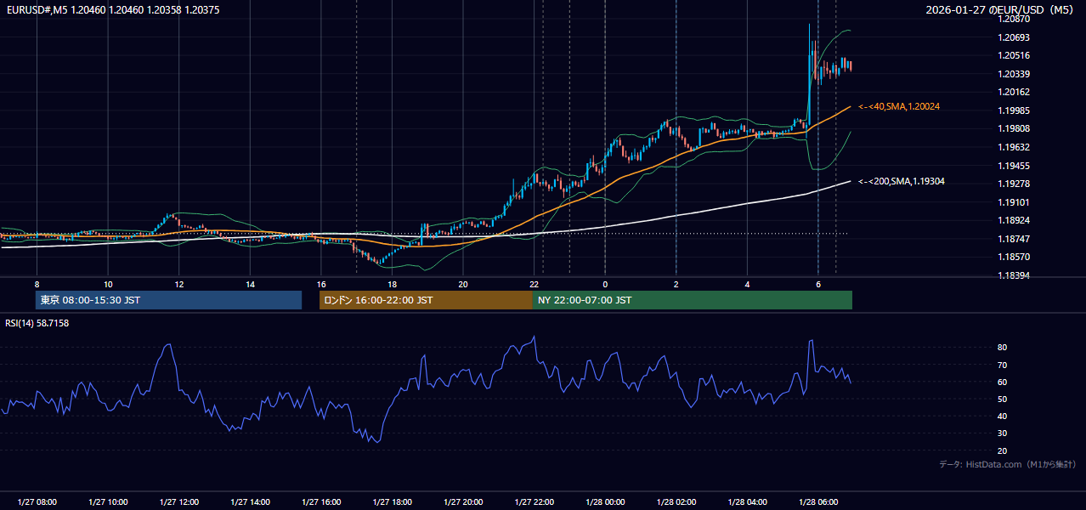Click the 60 level on RSI scale
1086x510 pixels.
point(1003,382)
